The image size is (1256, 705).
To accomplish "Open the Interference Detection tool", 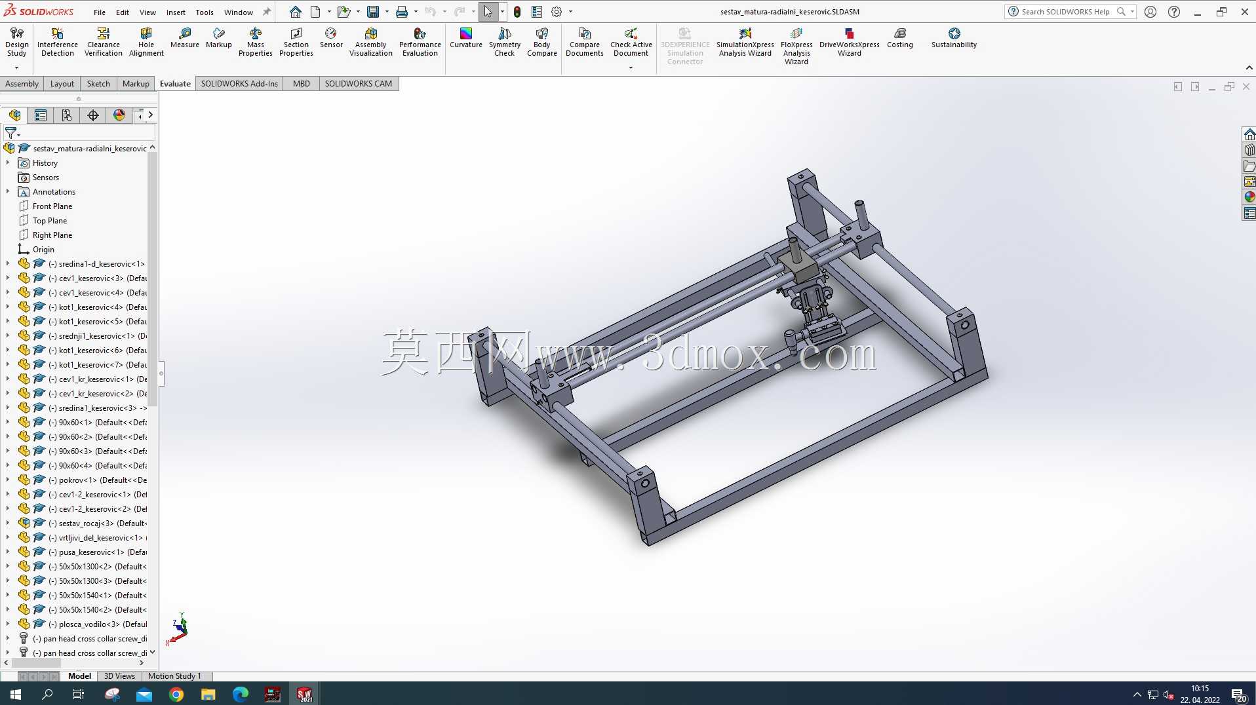I will 58,42.
